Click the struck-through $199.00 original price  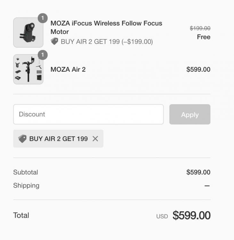pyautogui.click(x=200, y=28)
